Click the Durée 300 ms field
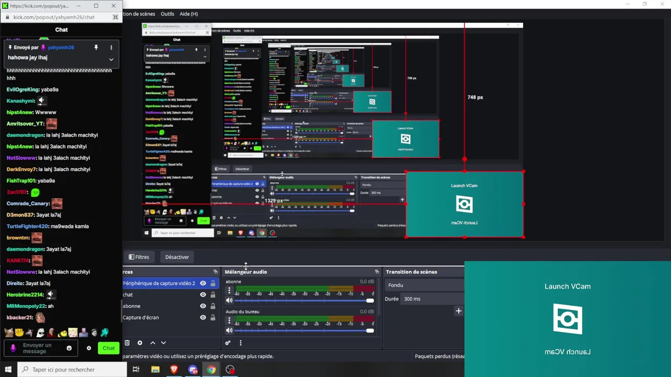This screenshot has height=377, width=671. pyautogui.click(x=432, y=299)
